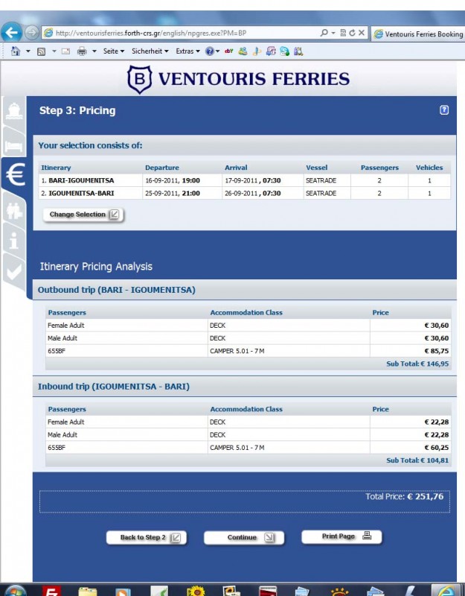Open the Seite dropdown menu

[114, 51]
